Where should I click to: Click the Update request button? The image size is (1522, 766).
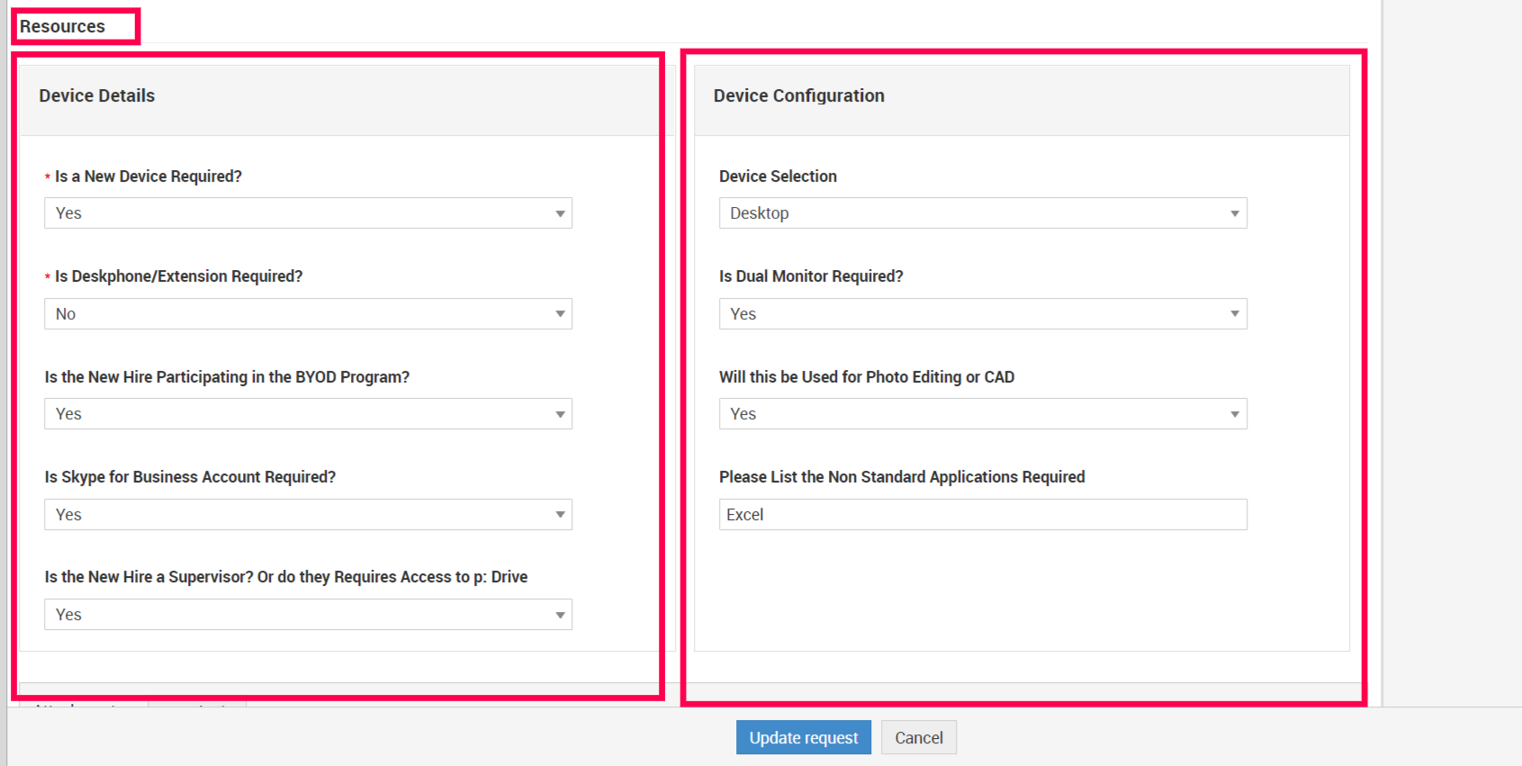pyautogui.click(x=803, y=738)
